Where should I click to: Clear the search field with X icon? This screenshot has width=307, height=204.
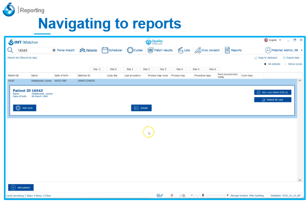(x=54, y=50)
